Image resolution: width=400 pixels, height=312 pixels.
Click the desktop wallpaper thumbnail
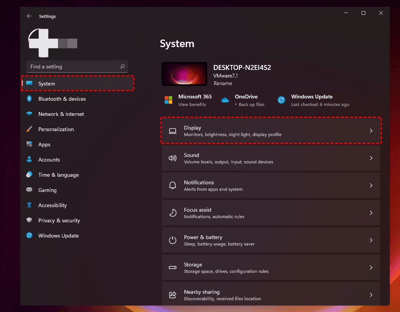[x=184, y=74]
